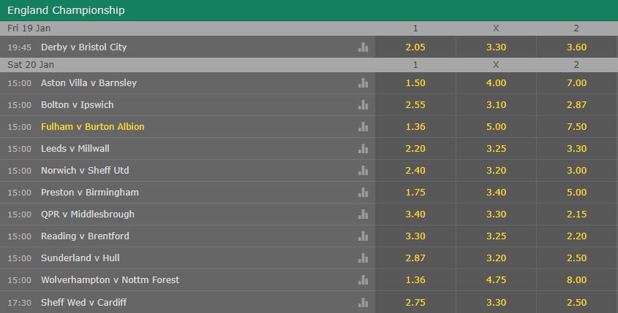Choose Sunderland v Hull draw odds 3.20

coord(496,258)
